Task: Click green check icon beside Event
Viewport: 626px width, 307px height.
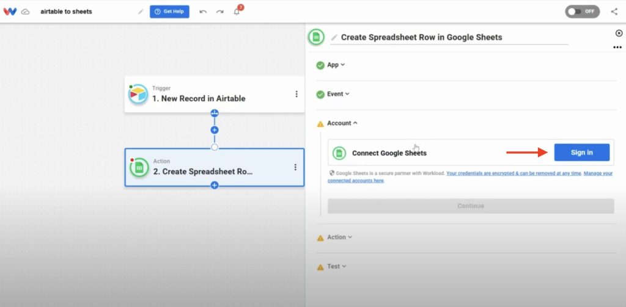Action: (x=320, y=95)
